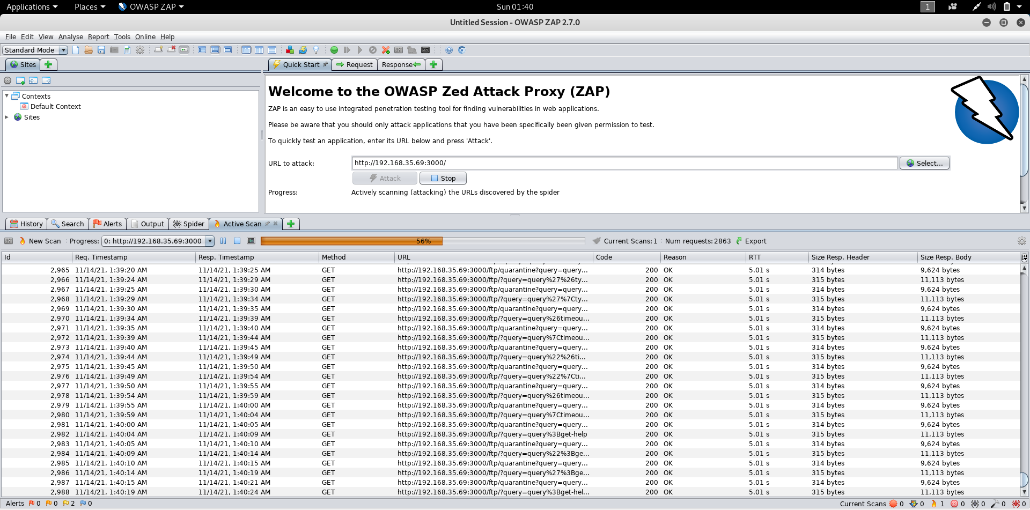The height and width of the screenshot is (510, 1030).
Task: Click New Scan button
Action: (40, 241)
